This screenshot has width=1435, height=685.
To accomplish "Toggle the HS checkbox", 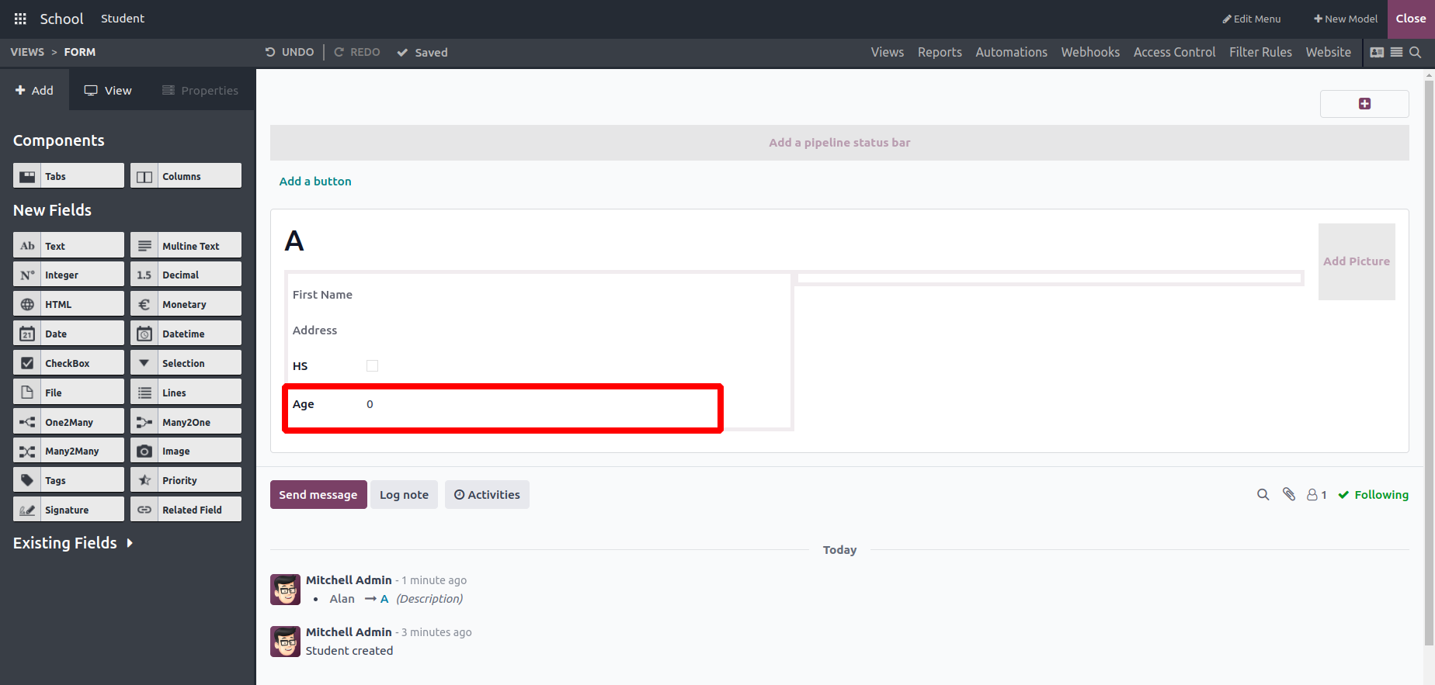I will coord(373,366).
